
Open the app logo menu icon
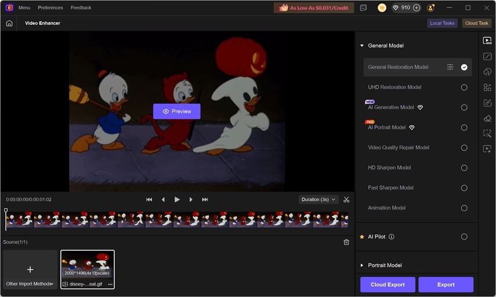[x=9, y=8]
